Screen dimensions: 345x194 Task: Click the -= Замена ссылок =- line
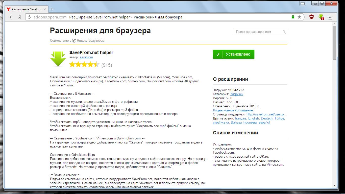(65, 175)
